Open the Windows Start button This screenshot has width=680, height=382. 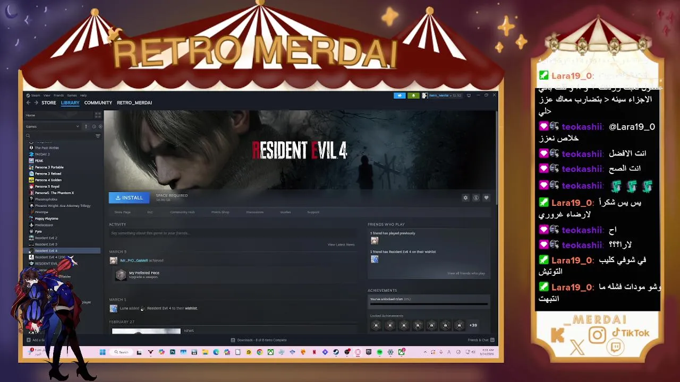(x=103, y=352)
